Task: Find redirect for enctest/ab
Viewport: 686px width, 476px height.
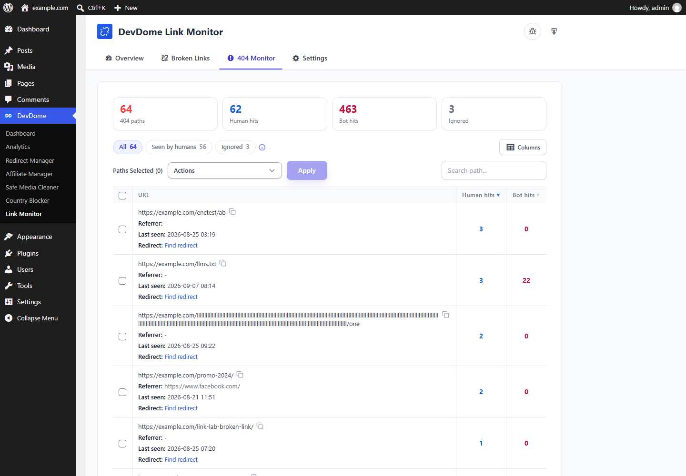Action: 181,246
